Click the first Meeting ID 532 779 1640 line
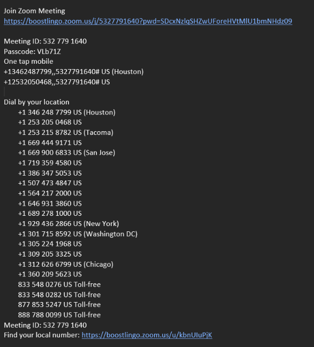The image size is (314, 347). click(45, 41)
